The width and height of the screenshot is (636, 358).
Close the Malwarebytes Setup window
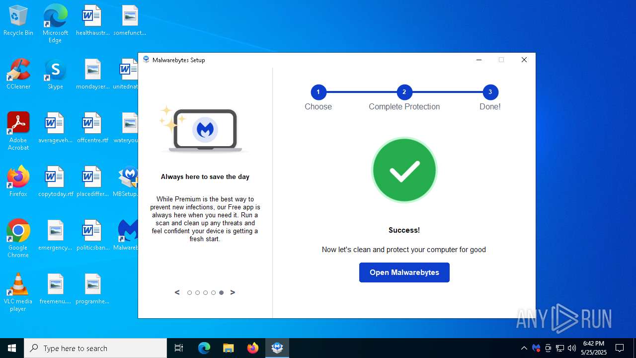(524, 60)
